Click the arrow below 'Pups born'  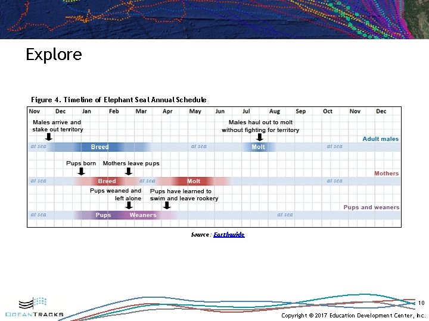(81, 171)
